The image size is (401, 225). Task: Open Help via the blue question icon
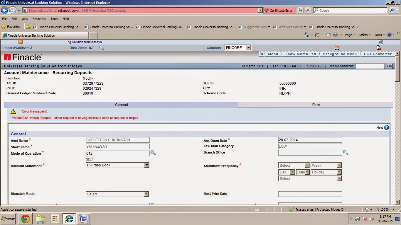pos(386,127)
